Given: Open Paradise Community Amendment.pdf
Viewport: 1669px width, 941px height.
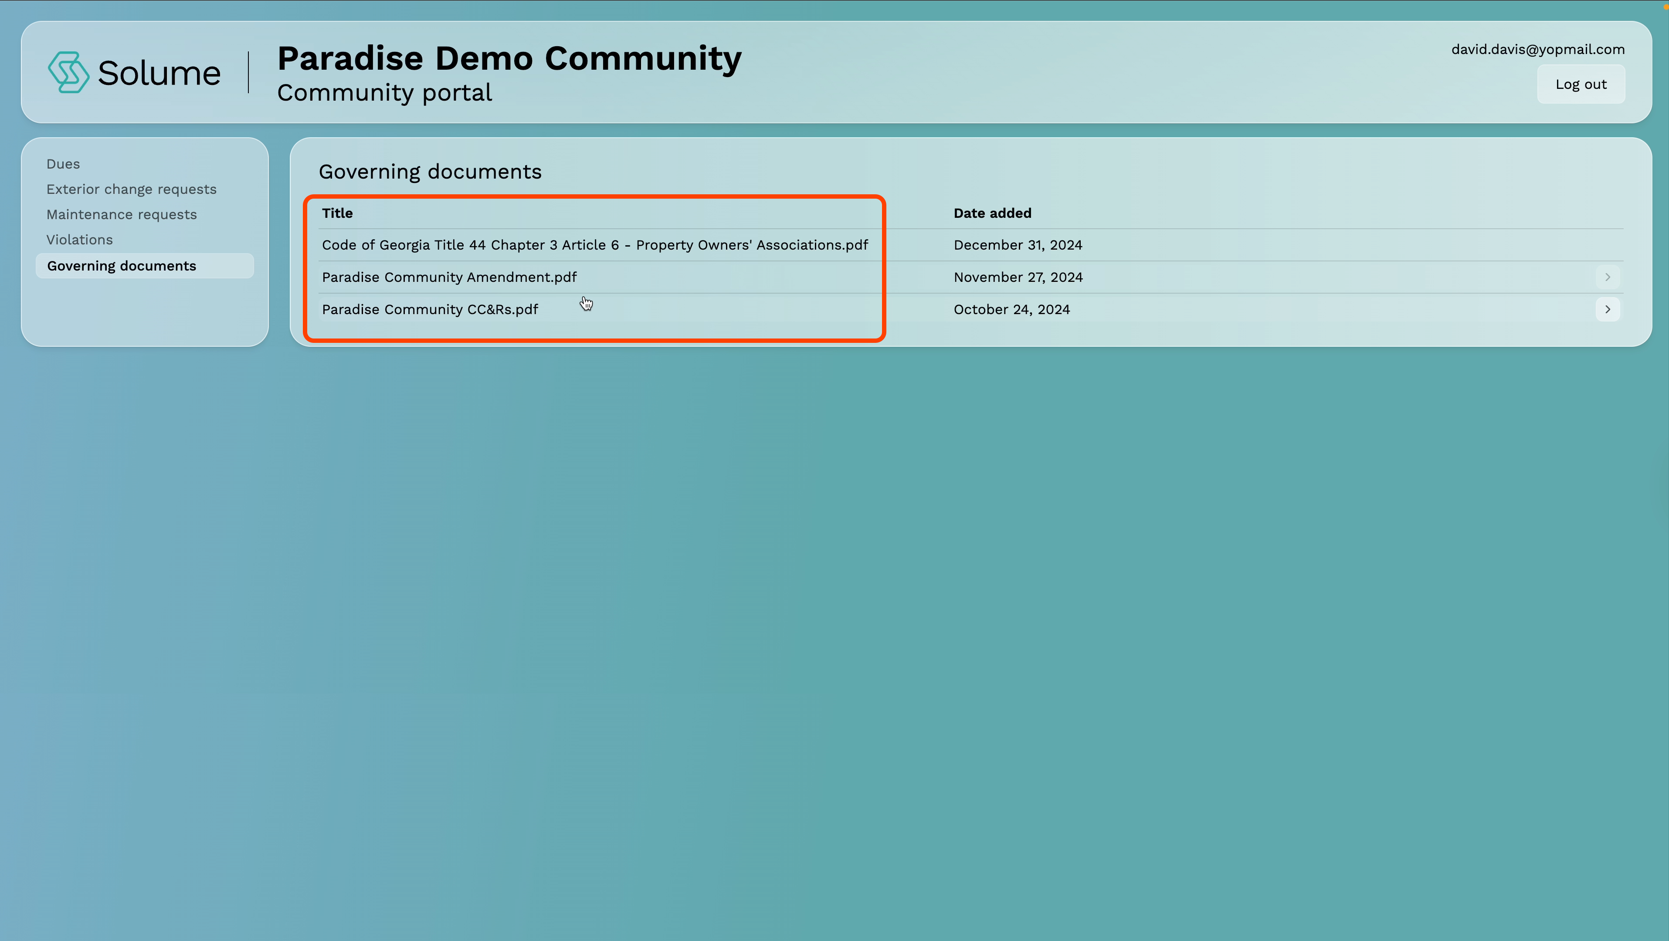Looking at the screenshot, I should click(449, 277).
